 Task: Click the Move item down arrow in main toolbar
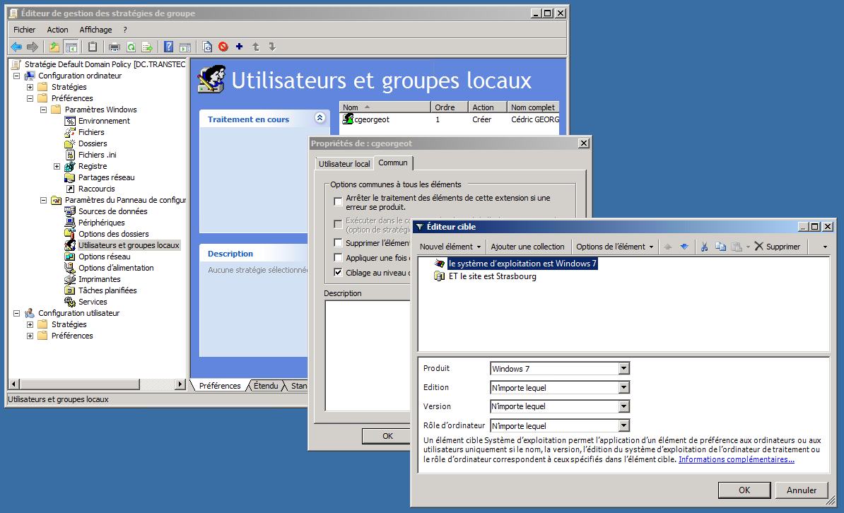pyautogui.click(x=272, y=47)
